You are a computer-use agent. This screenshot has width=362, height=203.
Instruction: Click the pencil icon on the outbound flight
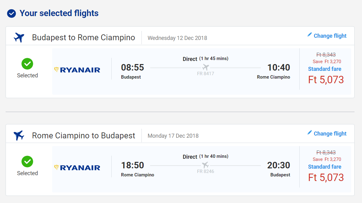(310, 35)
